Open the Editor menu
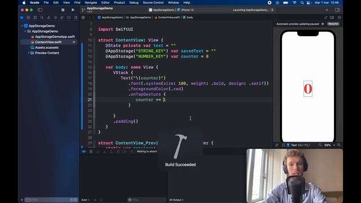Screen dimensions: 361x203 pyautogui.click(x=105, y=3)
